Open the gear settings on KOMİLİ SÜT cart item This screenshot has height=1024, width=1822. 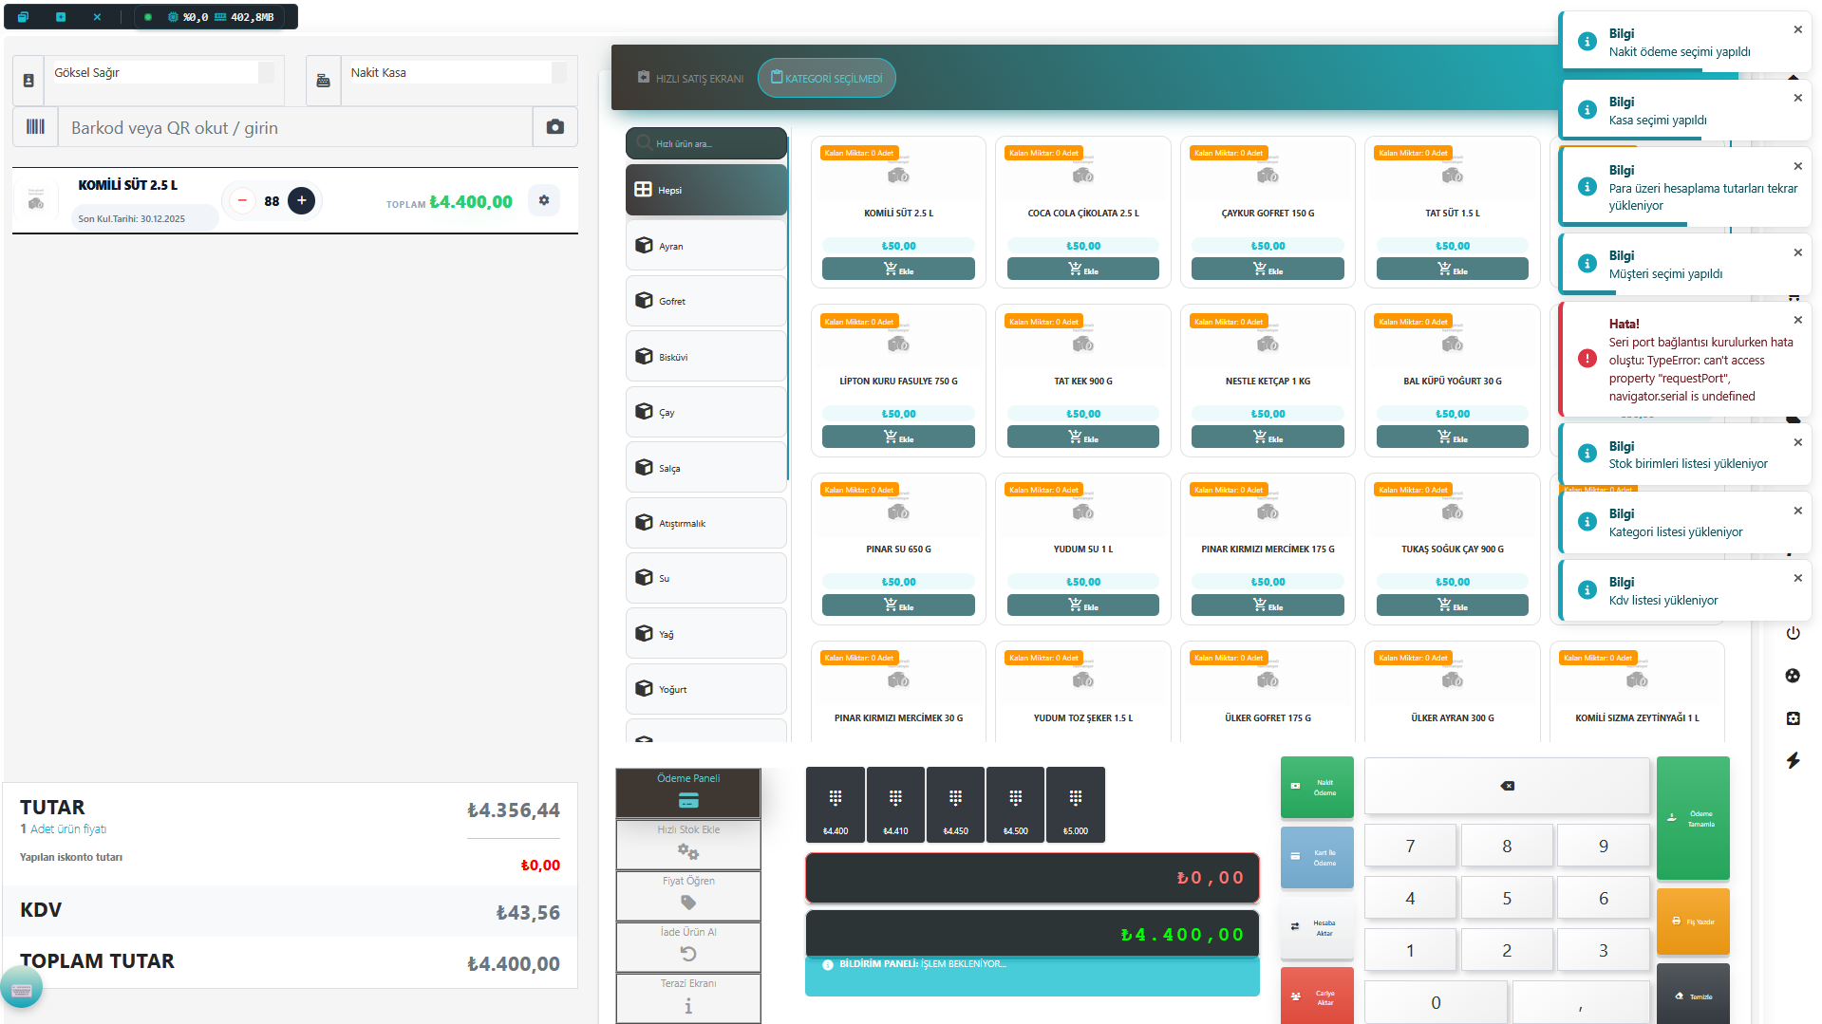tap(543, 200)
